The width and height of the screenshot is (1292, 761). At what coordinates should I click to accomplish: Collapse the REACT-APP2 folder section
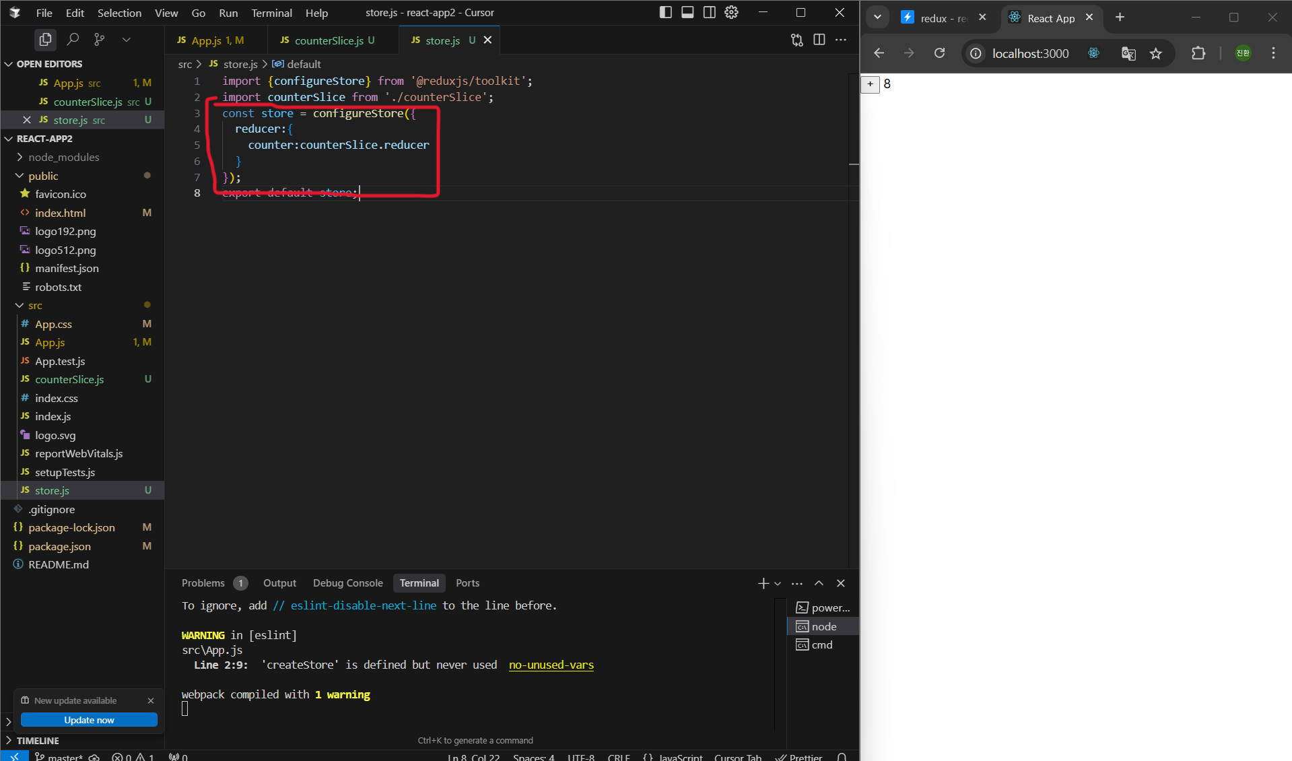pos(44,139)
